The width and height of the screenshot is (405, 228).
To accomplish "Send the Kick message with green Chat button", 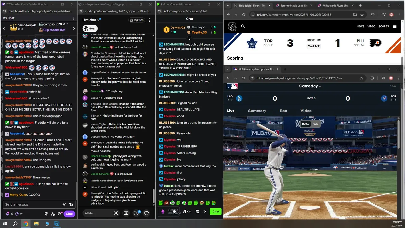I will (216, 212).
